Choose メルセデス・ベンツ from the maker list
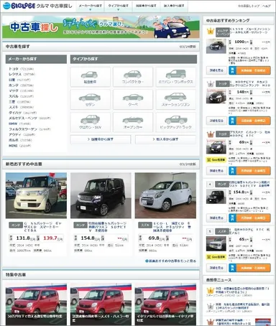The width and height of the screenshot is (276, 326). pos(23,118)
